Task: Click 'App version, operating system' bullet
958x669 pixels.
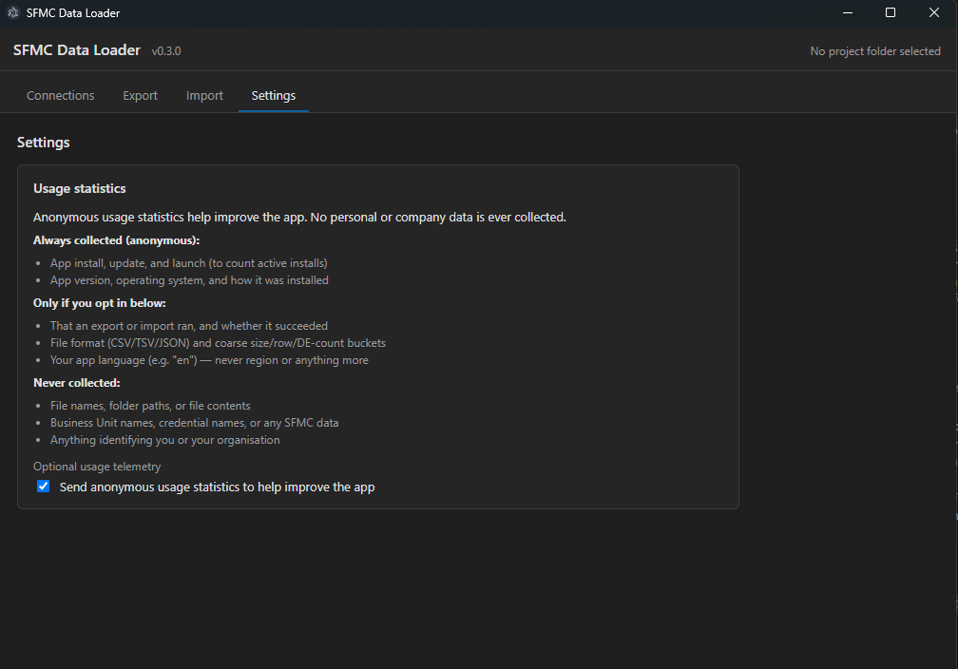Action: point(189,280)
